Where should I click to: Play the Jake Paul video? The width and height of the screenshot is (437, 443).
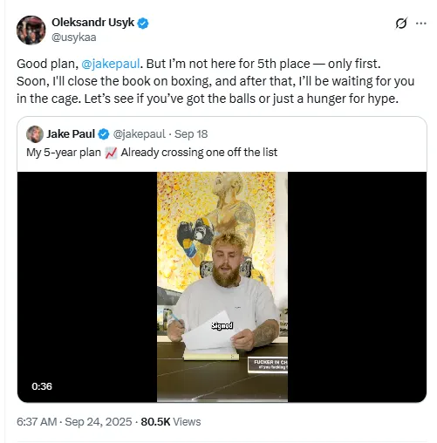[222, 287]
